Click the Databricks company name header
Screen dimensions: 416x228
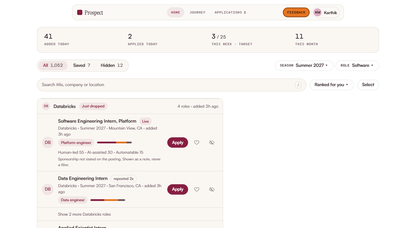click(x=65, y=106)
